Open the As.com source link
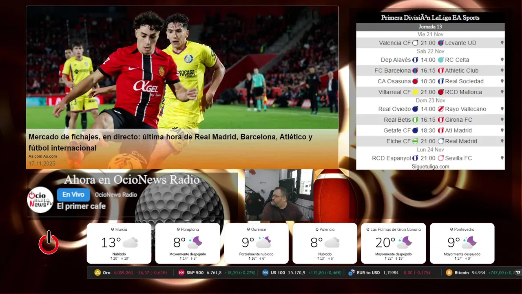Screen dimensions: 522x294 tap(42, 156)
